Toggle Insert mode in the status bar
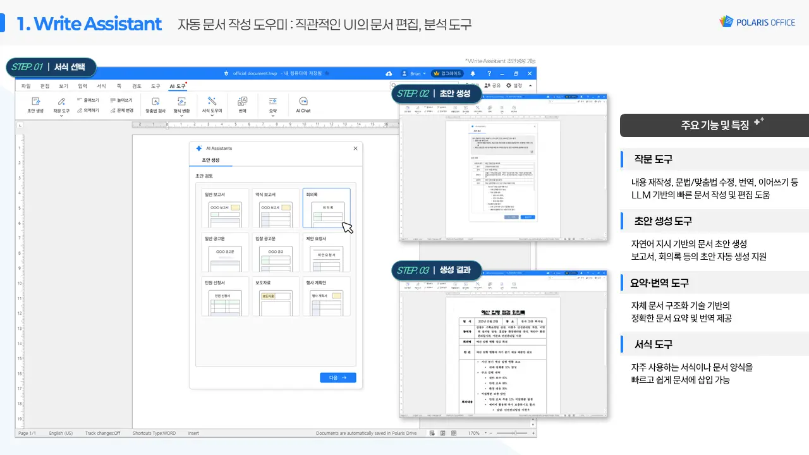 click(x=193, y=433)
